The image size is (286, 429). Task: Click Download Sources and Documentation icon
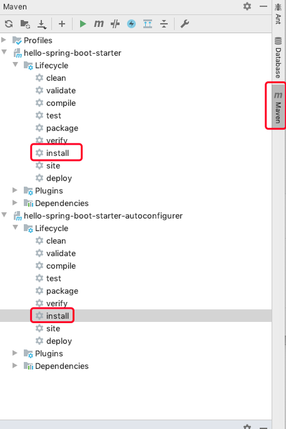(x=41, y=24)
